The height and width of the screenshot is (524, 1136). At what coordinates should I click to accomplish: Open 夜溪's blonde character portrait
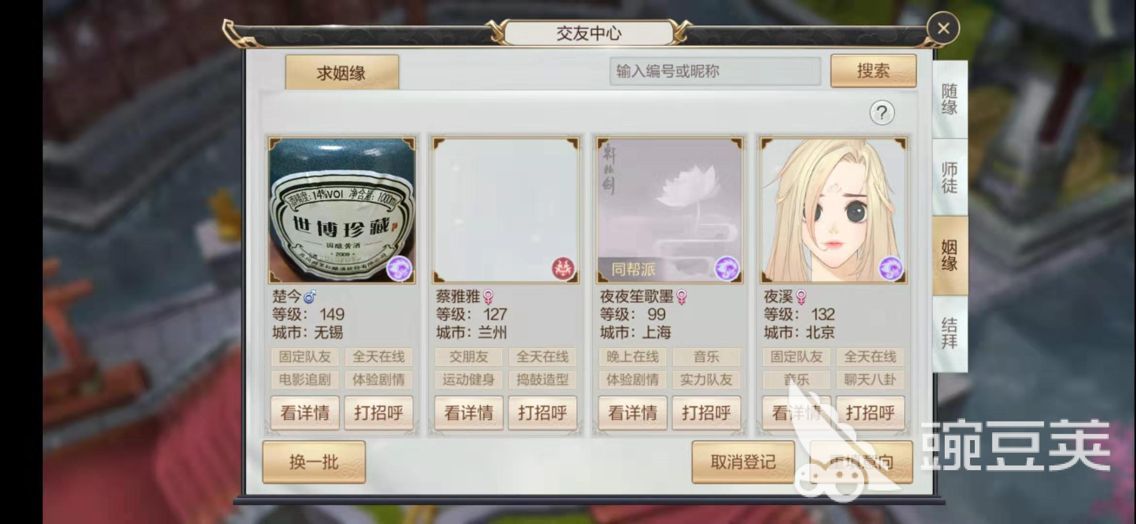click(x=834, y=211)
